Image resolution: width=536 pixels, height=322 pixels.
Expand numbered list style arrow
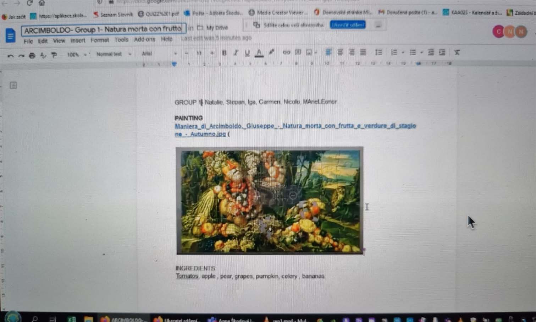coord(403,53)
